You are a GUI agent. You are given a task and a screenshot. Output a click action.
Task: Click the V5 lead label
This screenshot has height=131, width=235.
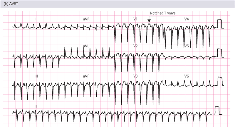tap(187, 46)
